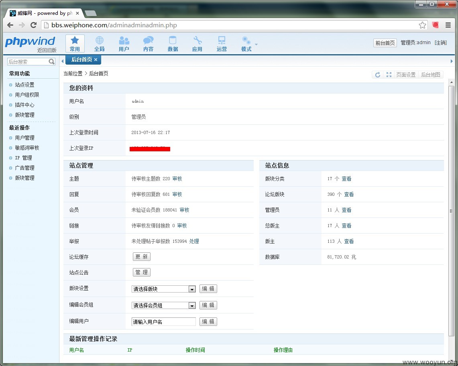Open the 内容 speech-bubble icon section

[149, 43]
